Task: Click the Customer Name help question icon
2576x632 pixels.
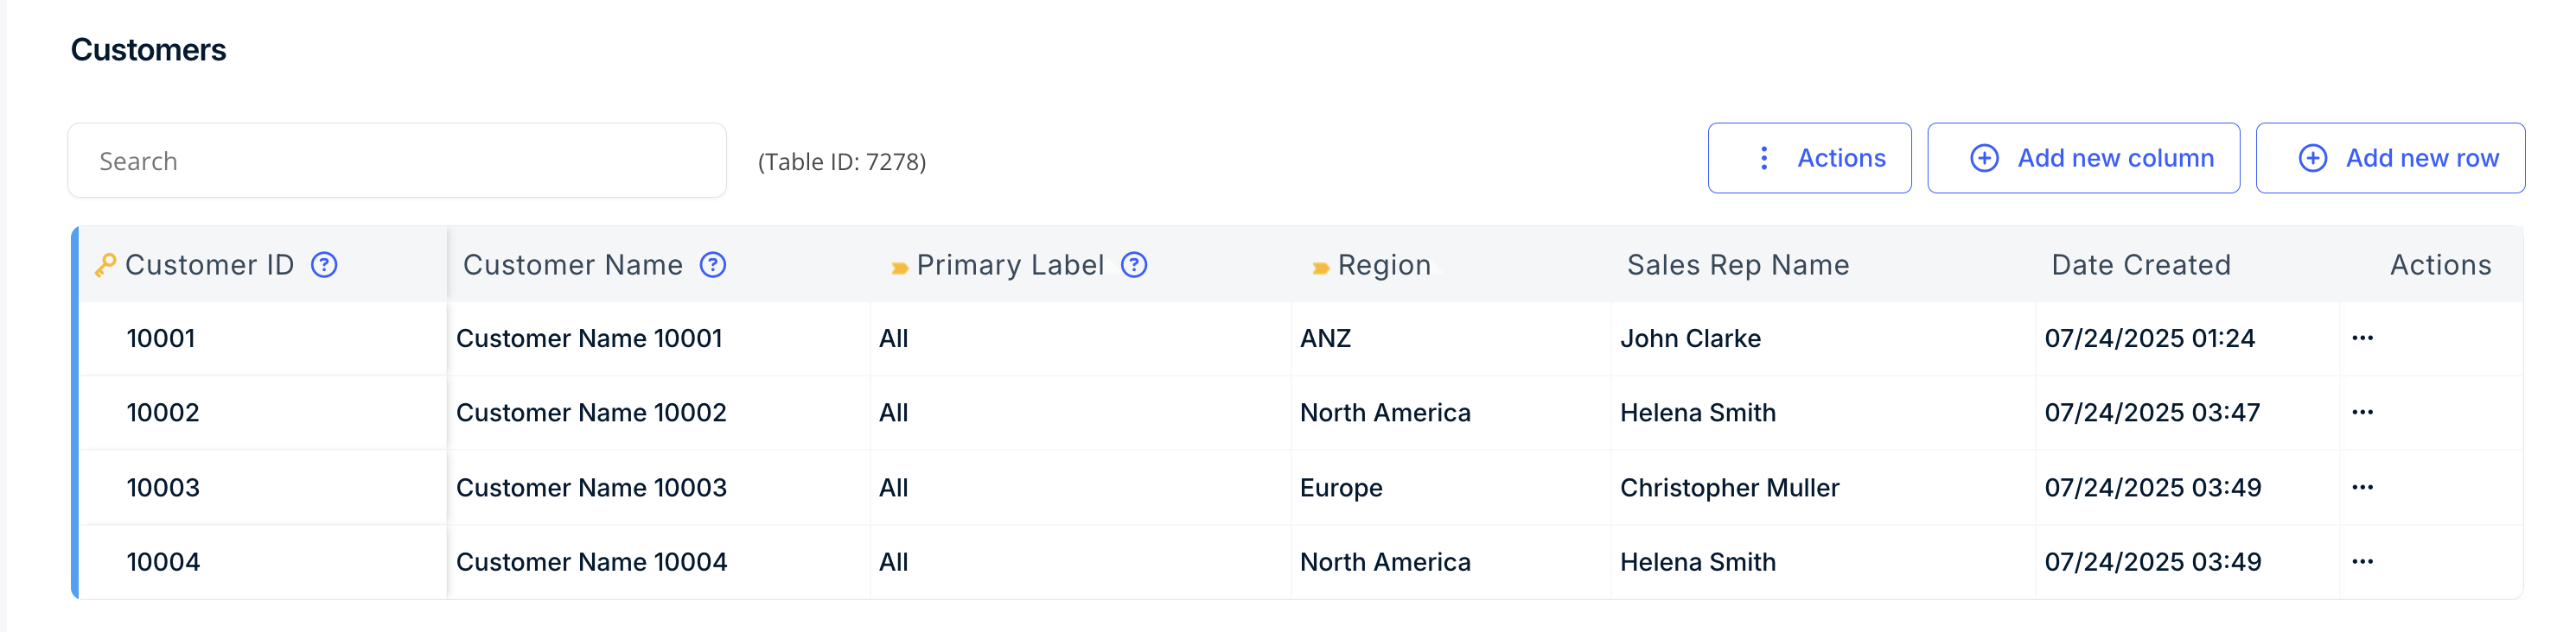Action: 713,264
